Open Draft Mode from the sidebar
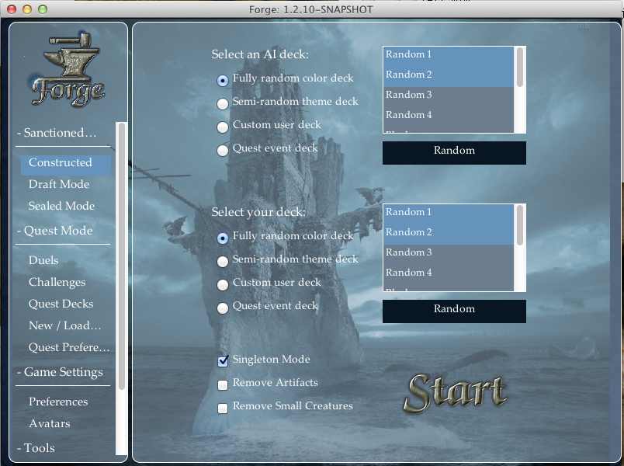Screen dimensions: 624x466 (x=59, y=184)
